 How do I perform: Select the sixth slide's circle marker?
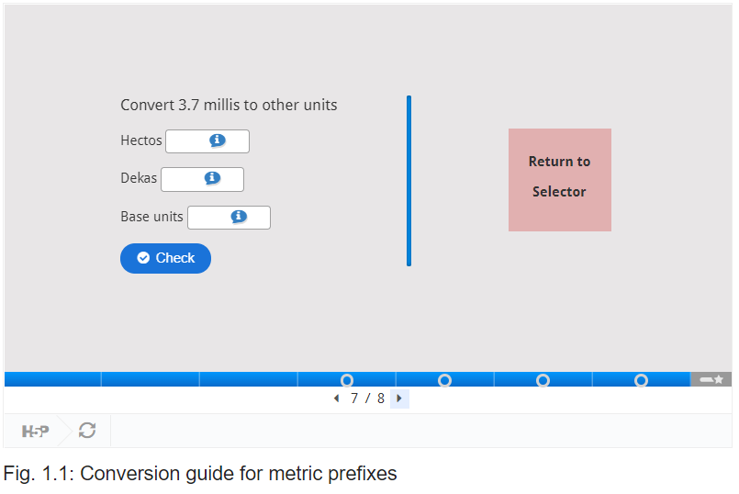543,380
